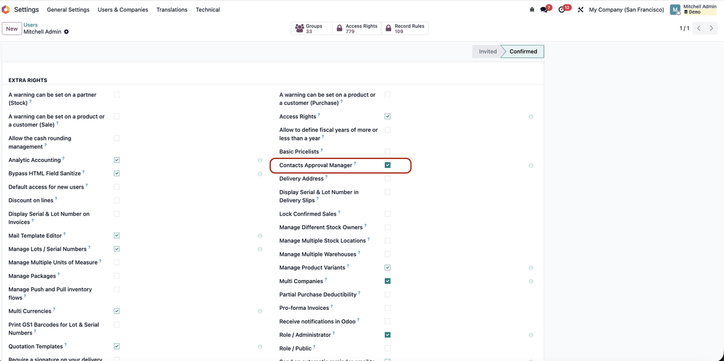This screenshot has width=724, height=361.
Task: Open the Translations menu
Action: pyautogui.click(x=172, y=10)
